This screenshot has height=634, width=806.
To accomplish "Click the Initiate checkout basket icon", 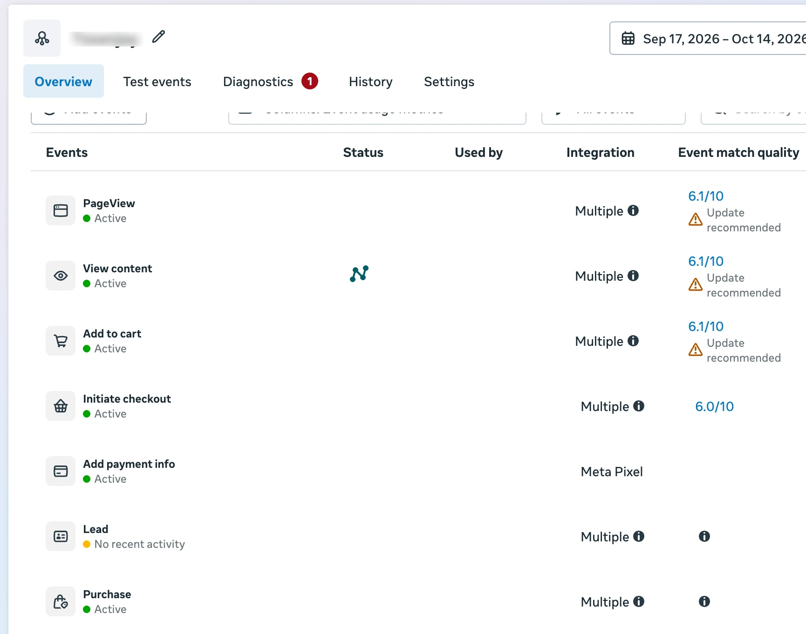I will (61, 406).
